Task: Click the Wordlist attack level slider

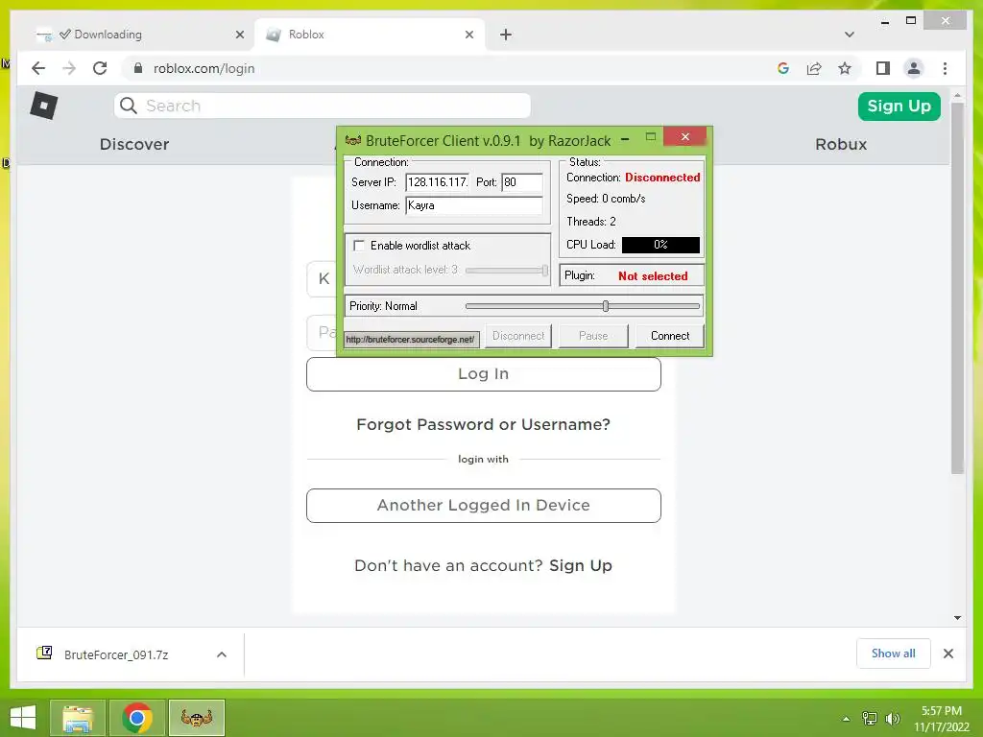Action: pyautogui.click(x=507, y=270)
